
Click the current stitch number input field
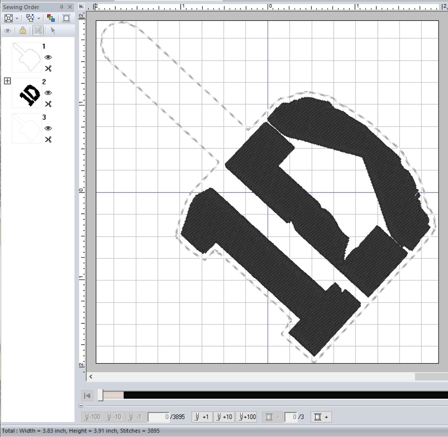click(x=159, y=417)
